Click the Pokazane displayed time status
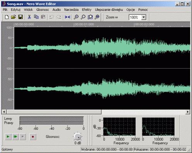 click(160, 150)
